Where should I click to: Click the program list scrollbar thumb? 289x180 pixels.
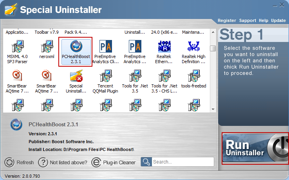click(213, 48)
